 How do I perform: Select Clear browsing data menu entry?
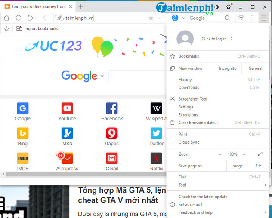pos(198,123)
